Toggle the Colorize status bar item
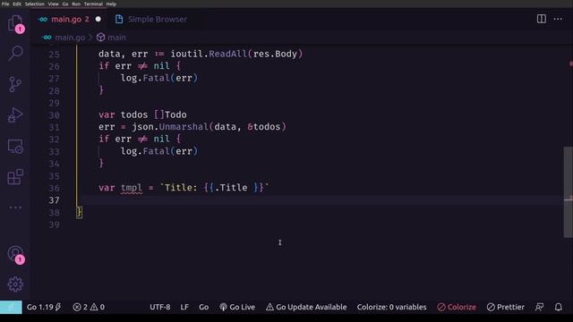This screenshot has height=322, width=573. coord(457,307)
